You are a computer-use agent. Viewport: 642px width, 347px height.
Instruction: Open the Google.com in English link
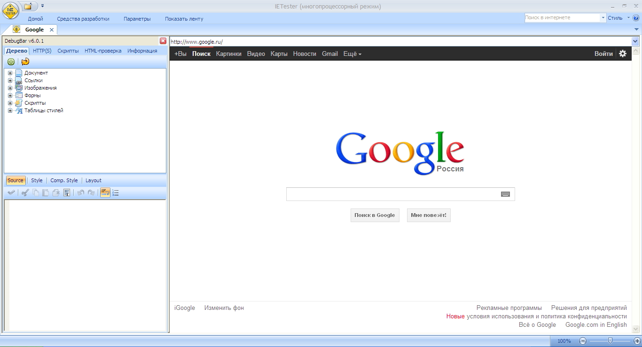click(596, 325)
